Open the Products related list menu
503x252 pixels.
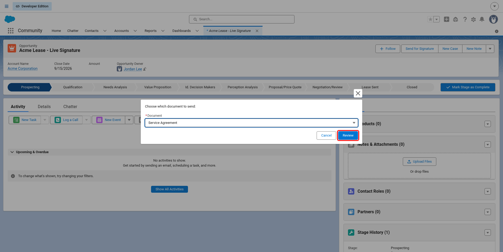pyautogui.click(x=488, y=124)
